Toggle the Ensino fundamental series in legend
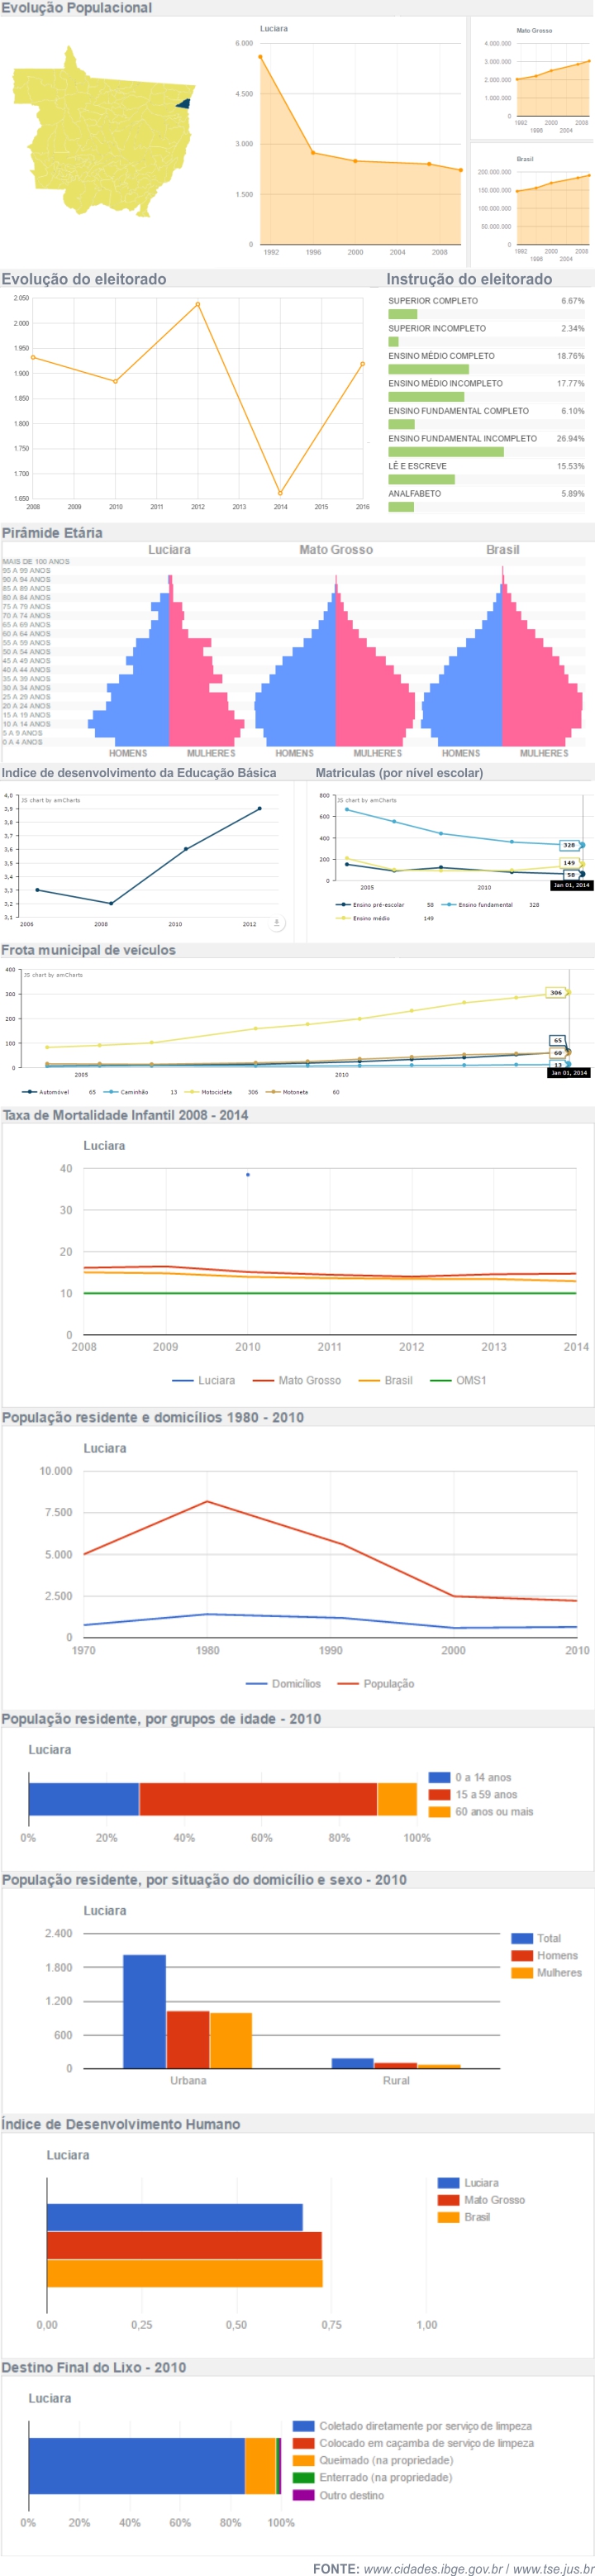 click(485, 904)
